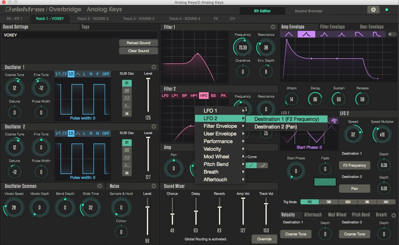Click the Filter 1 Frequency knob
This screenshot has width=399, height=245.
[x=243, y=47]
